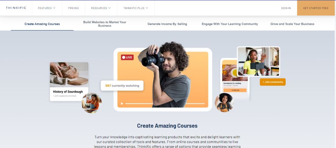
Task: Click the play icon in the video player
Action: (122, 104)
